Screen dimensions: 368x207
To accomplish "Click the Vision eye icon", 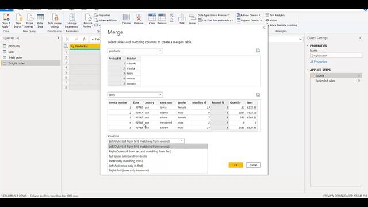I will tap(267, 20).
